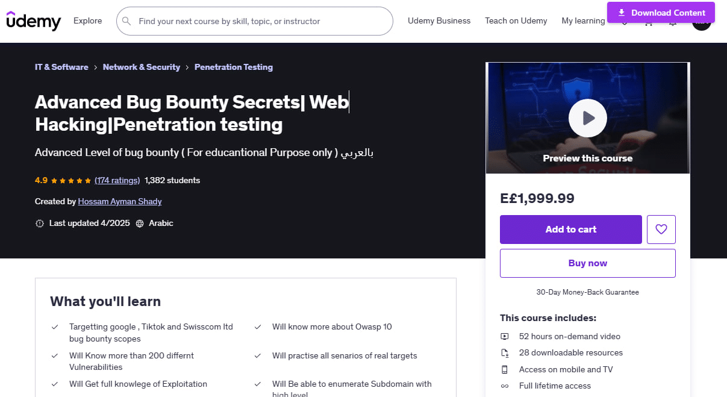Navigate to Network & Security breadcrumb
Screen dimensions: 727x397
coord(142,67)
